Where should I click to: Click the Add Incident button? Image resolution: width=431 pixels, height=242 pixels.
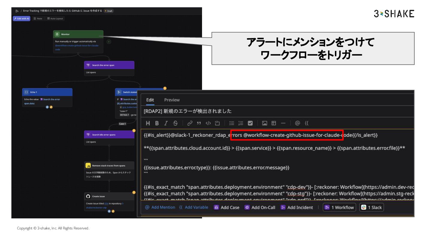point(297,207)
